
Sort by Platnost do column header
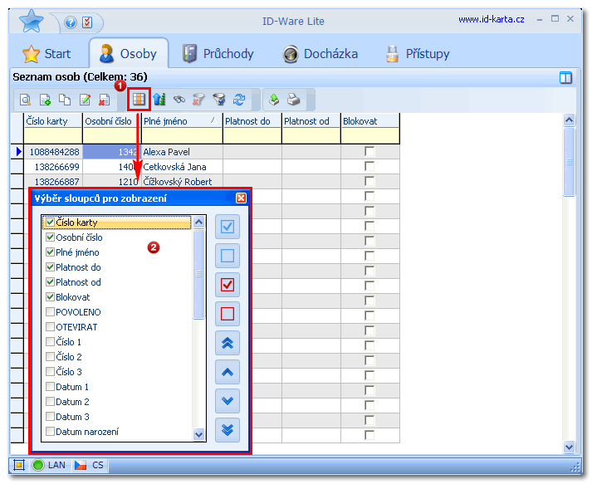click(x=252, y=121)
